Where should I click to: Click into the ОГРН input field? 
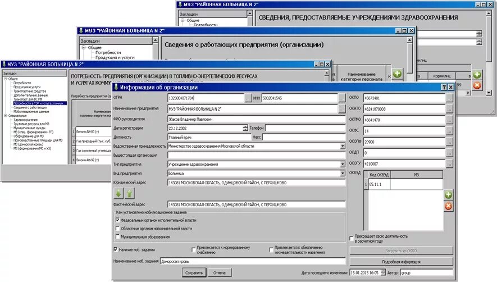pyautogui.click(x=206, y=98)
